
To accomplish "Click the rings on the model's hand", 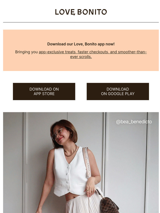I will pyautogui.click(x=89, y=191).
